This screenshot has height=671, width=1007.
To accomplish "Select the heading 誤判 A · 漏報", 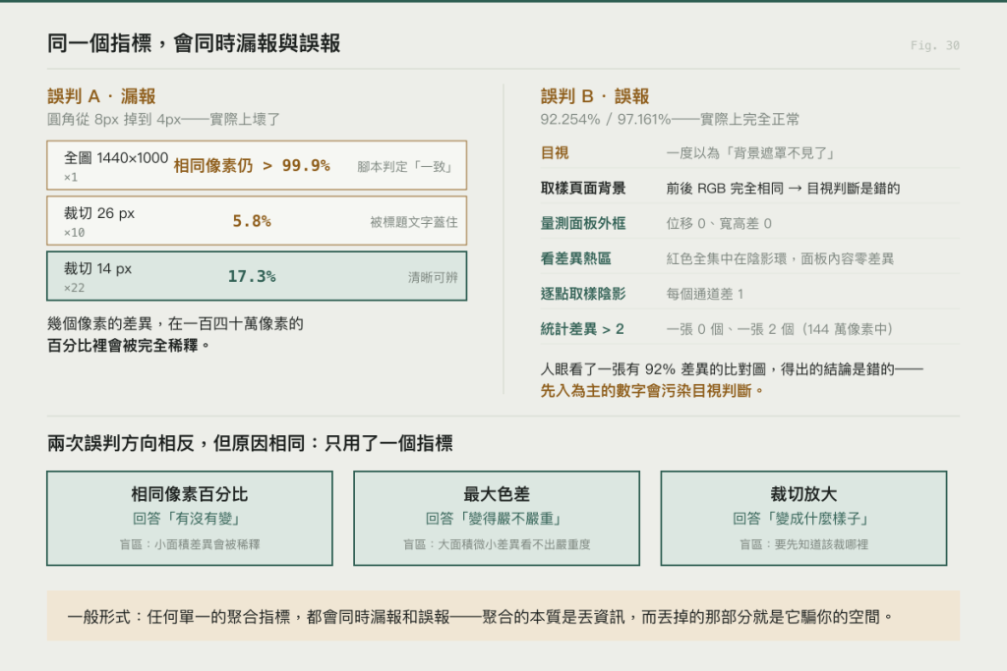I will click(101, 96).
